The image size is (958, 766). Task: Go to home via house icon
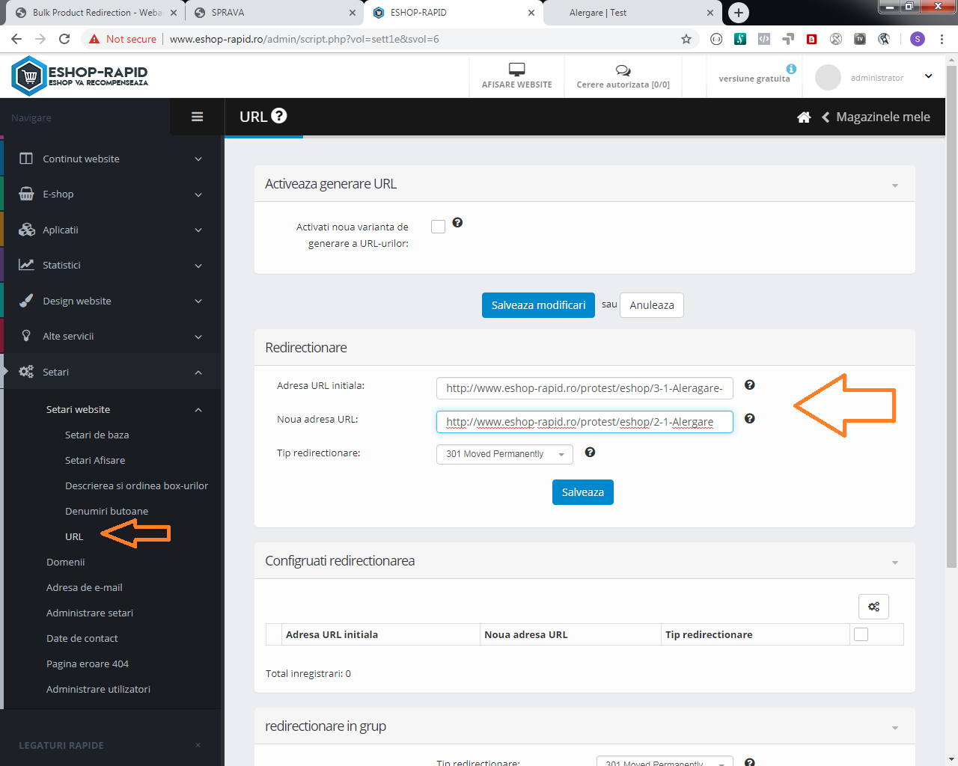(804, 117)
